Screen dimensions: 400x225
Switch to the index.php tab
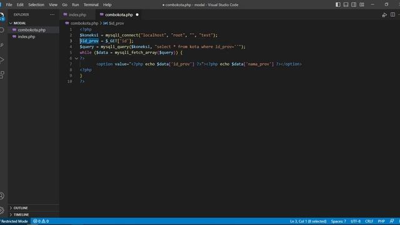[x=77, y=15]
